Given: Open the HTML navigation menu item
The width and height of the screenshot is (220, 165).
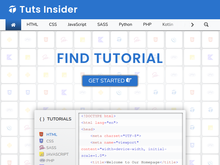Looking at the screenshot, I should 32,24.
